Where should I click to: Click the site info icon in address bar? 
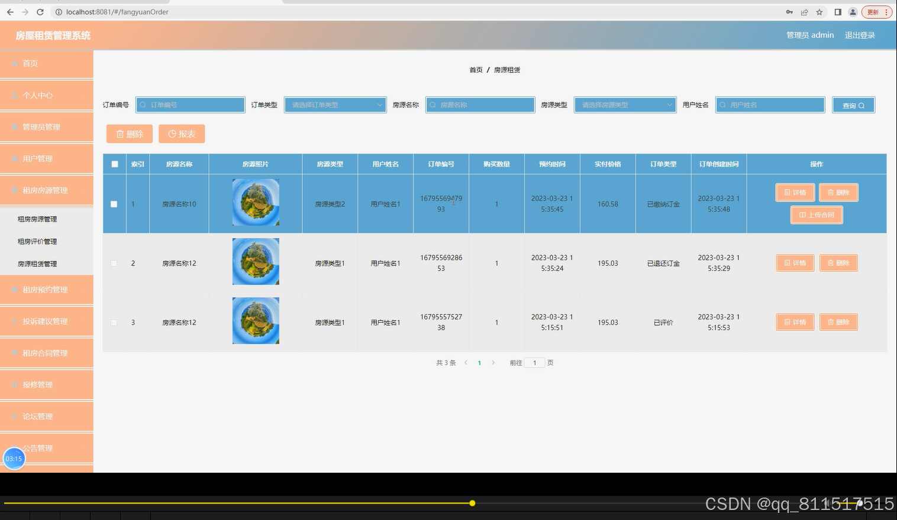59,12
